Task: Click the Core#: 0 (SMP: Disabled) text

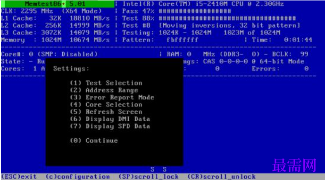Action: [x=49, y=55]
